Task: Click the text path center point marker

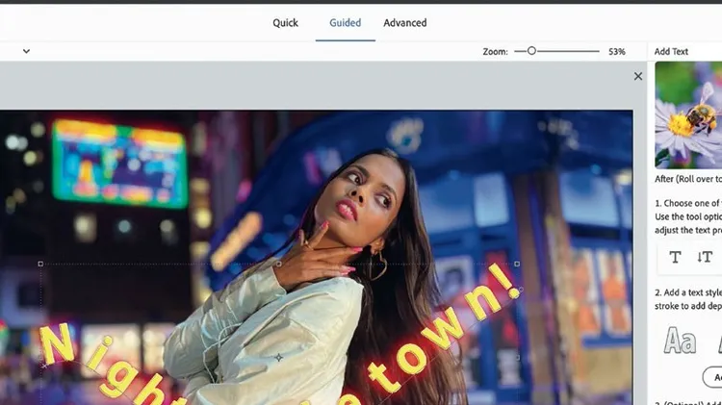Action: click(x=279, y=357)
